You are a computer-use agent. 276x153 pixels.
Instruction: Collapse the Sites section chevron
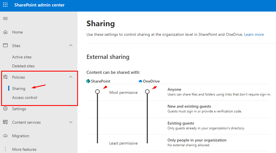(x=71, y=46)
